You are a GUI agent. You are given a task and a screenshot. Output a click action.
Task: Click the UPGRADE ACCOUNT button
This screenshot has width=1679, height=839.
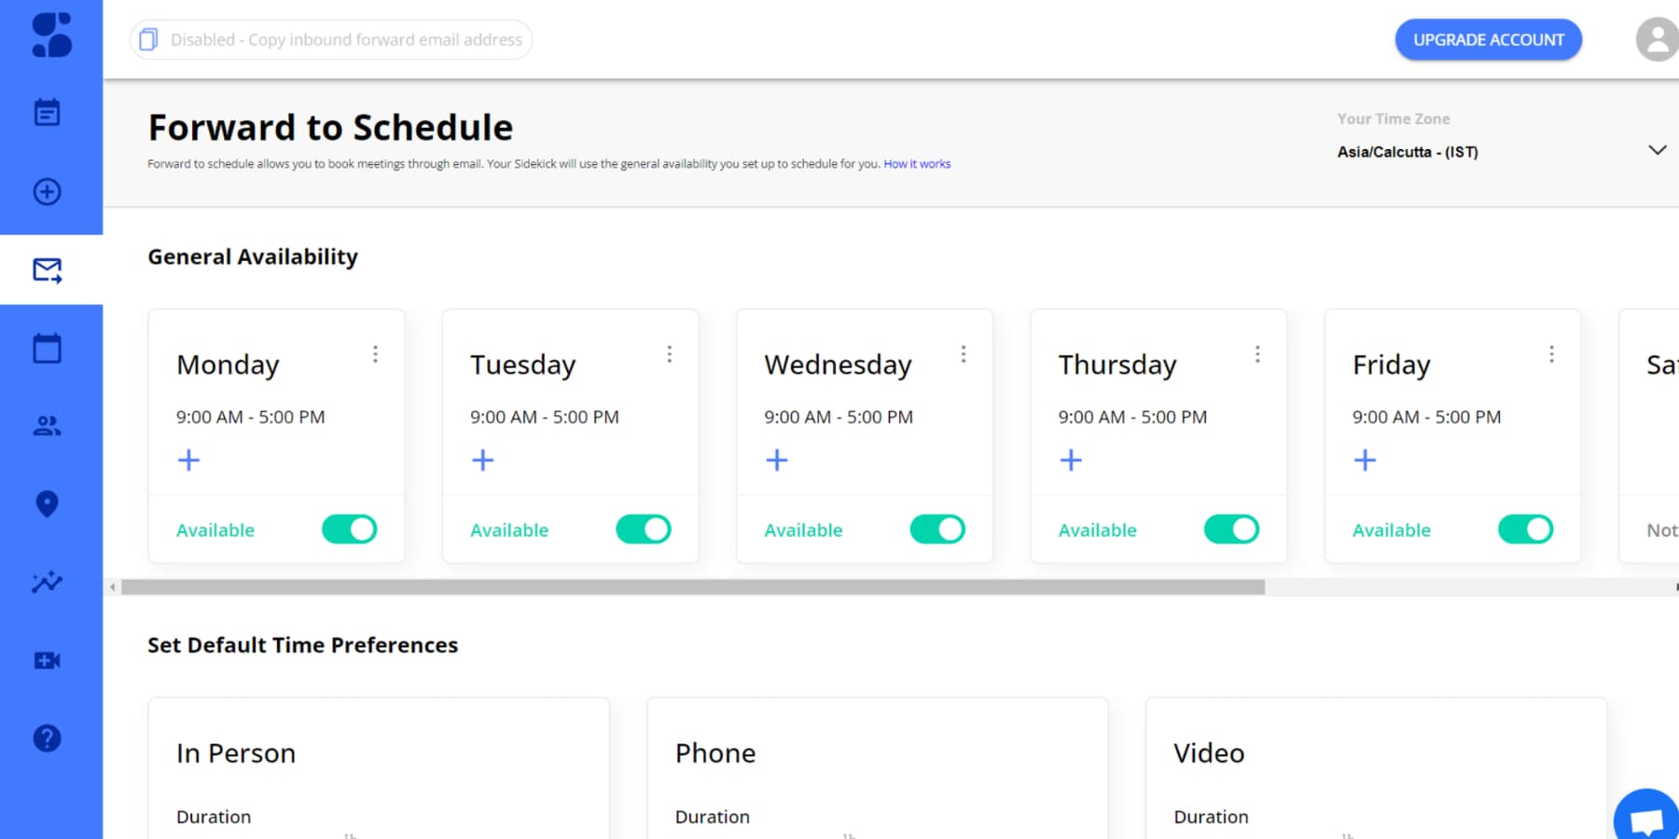pyautogui.click(x=1488, y=39)
